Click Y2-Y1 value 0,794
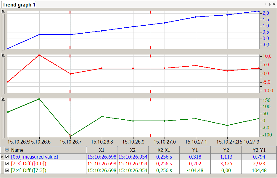Image resolution: width=277 pixels, height=178 pixels. click(x=259, y=157)
